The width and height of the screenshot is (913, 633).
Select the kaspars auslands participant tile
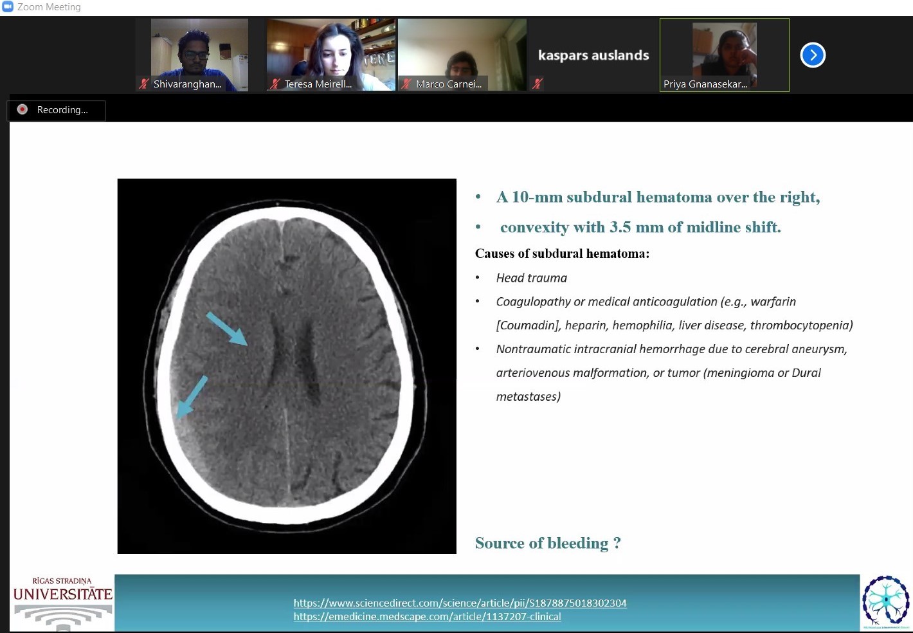[x=593, y=55]
